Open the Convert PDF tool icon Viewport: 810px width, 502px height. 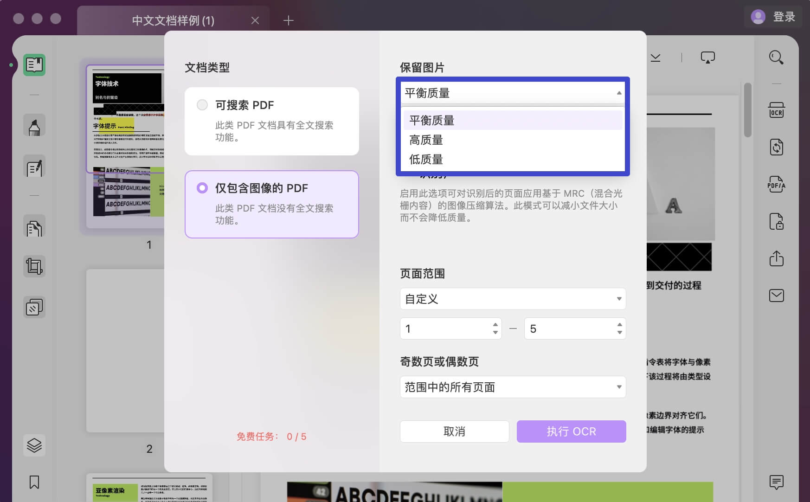click(776, 148)
